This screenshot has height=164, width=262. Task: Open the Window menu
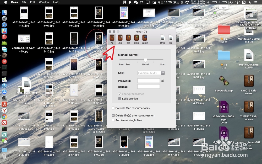click(x=44, y=2)
